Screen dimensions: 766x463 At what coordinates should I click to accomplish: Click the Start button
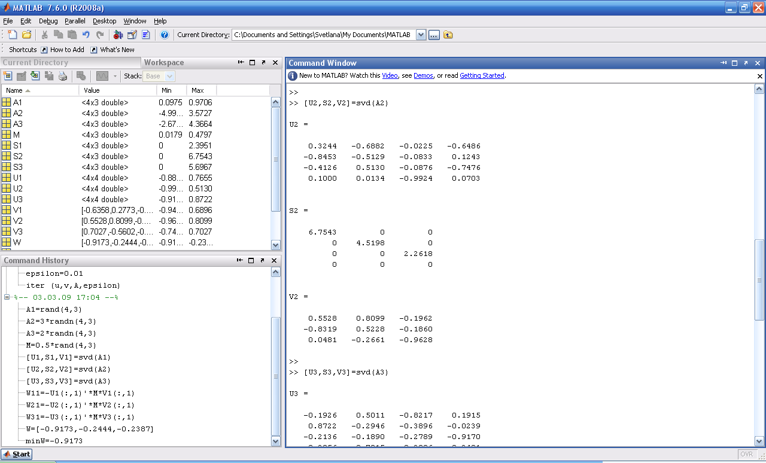pyautogui.click(x=17, y=454)
